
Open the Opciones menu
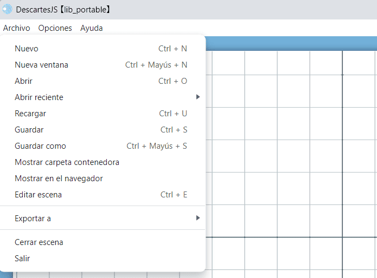(55, 28)
